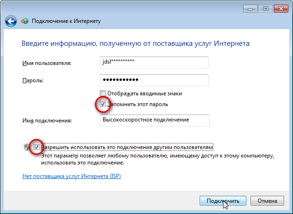The image size is (293, 214).
Task: Click the UAC shield icon beside checkbox
Action: [27, 147]
